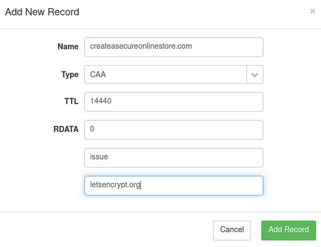Click the Type label
This screenshot has width=321, height=247.
click(x=70, y=75)
